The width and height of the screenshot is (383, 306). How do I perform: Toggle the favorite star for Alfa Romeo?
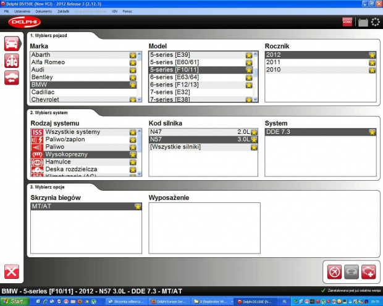(133, 63)
